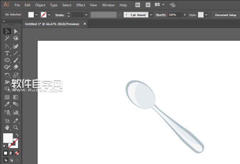240x164 pixels.
Task: Select the Eraser tool
Action: pyautogui.click(x=16, y=67)
